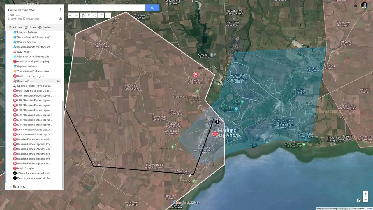Image resolution: width=373 pixels, height=210 pixels.
Task: Select Severodonetsk & Lsyschans' list item
Action: [34, 37]
